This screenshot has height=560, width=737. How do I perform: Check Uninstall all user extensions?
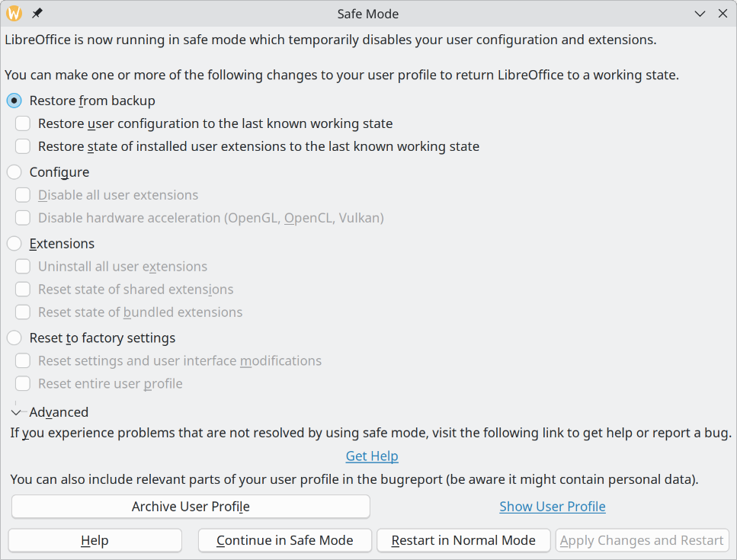pyautogui.click(x=24, y=267)
